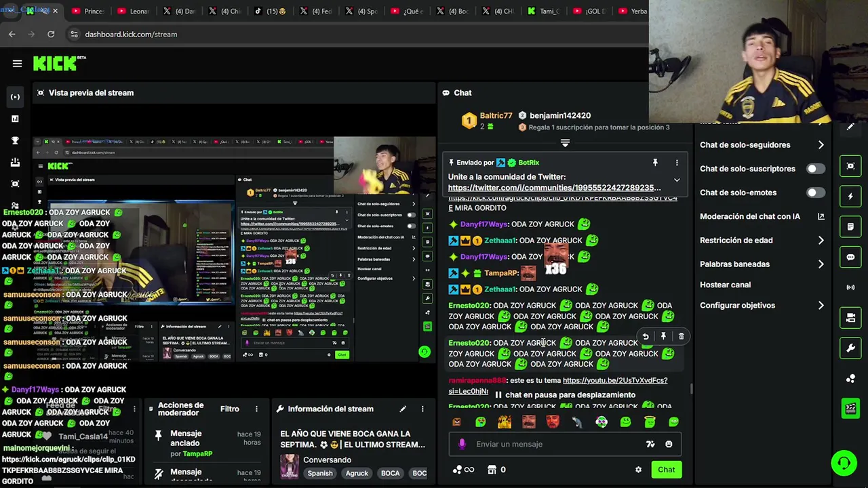Open the youtu.be link from ramirapanna888
The image size is (868, 488).
tap(615, 380)
